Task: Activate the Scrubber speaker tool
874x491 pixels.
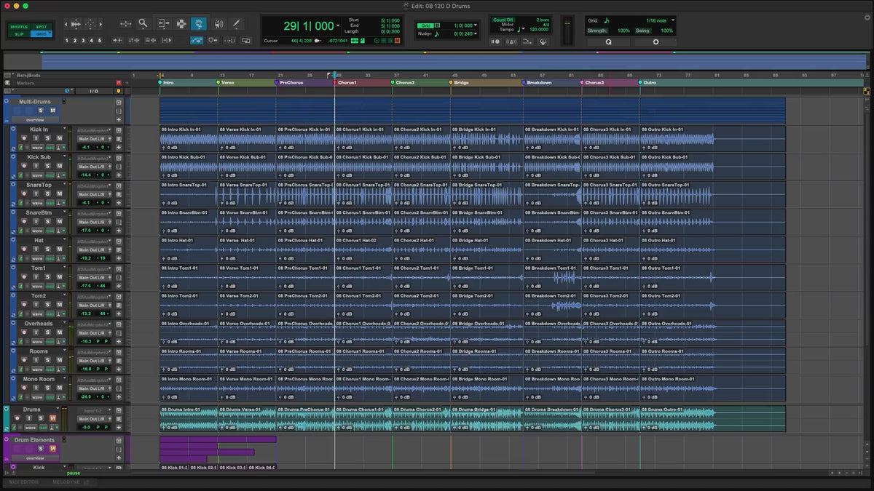Action: pyautogui.click(x=218, y=24)
